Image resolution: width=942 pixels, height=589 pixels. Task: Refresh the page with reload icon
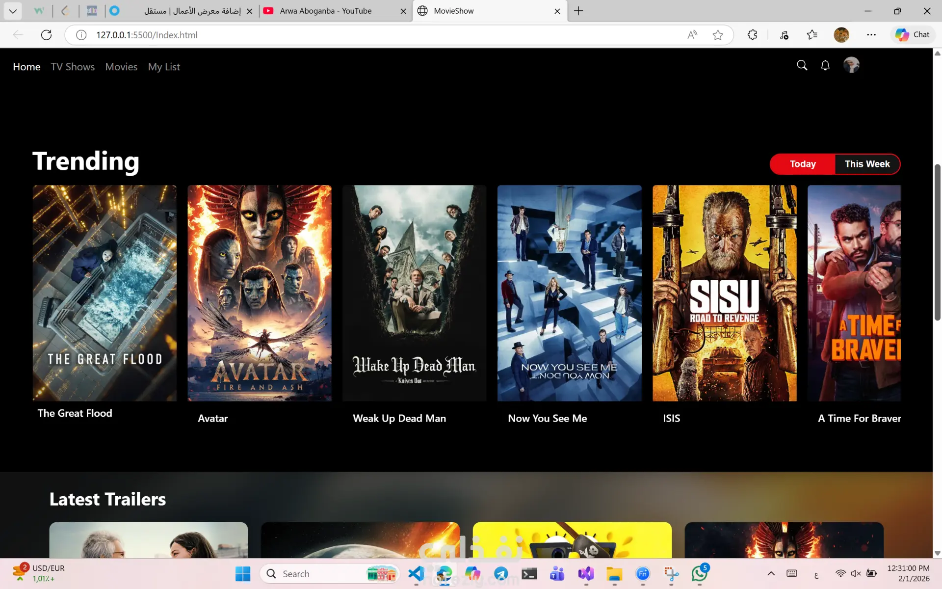tap(46, 35)
